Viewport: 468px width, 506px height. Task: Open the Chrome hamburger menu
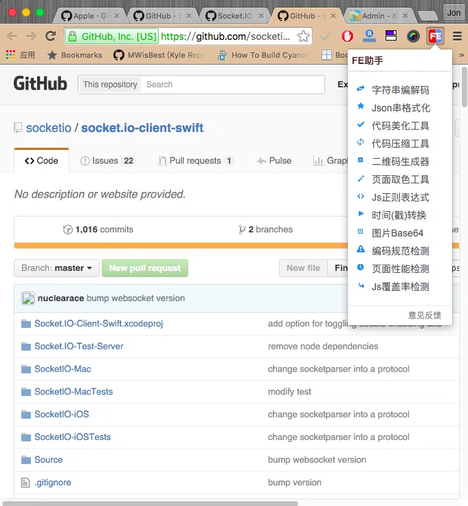click(456, 36)
